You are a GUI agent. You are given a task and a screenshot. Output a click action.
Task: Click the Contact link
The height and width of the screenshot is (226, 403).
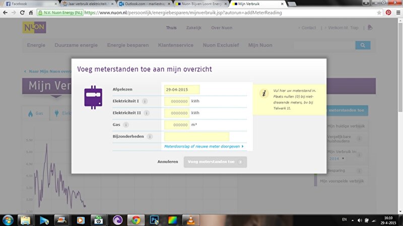point(308,28)
